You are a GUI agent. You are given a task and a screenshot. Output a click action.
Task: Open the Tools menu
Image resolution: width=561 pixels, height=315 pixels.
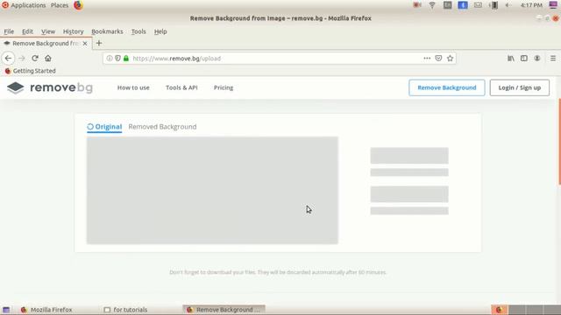(x=138, y=31)
